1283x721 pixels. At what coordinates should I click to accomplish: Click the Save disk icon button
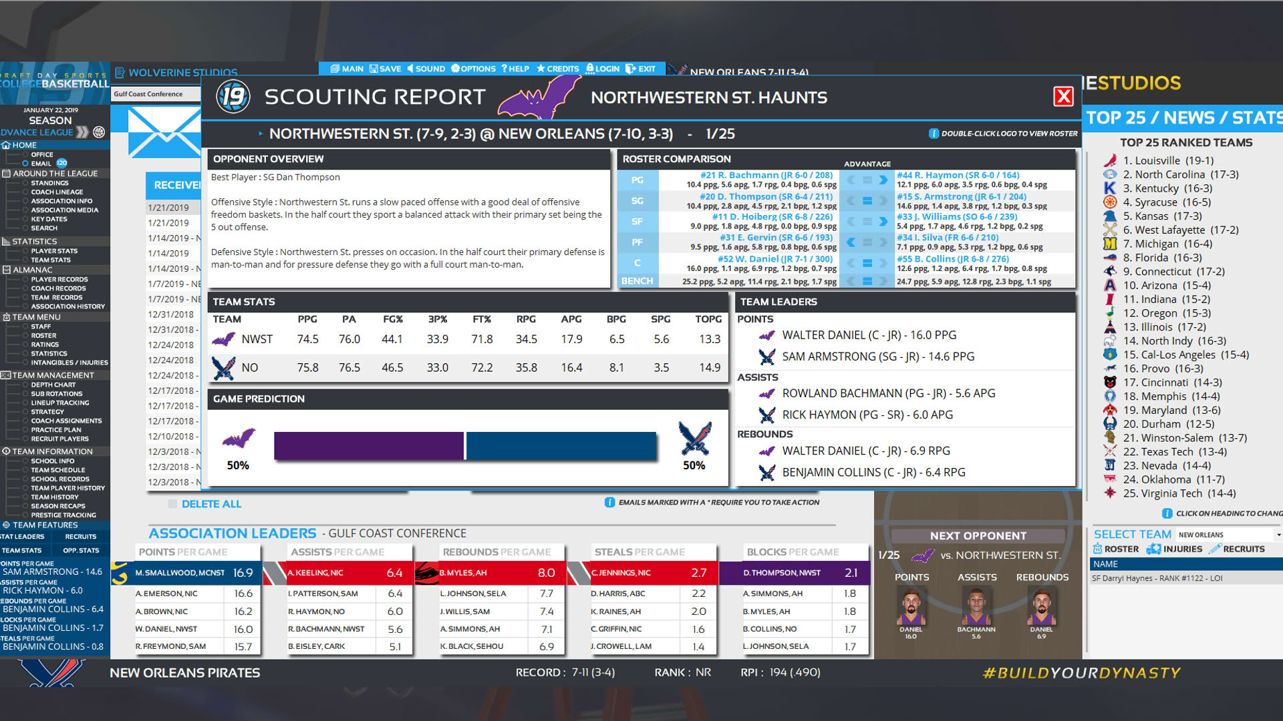pyautogui.click(x=374, y=69)
